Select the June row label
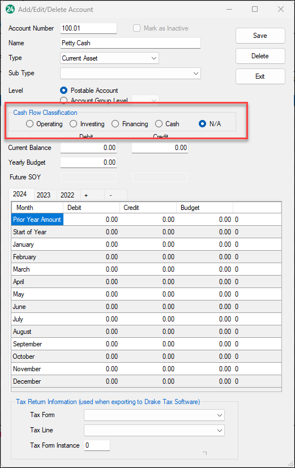This screenshot has height=468, width=295. coord(19,307)
